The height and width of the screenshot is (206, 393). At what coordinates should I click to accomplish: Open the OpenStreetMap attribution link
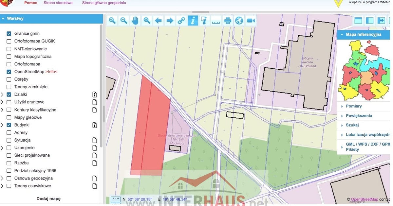(x=364, y=199)
